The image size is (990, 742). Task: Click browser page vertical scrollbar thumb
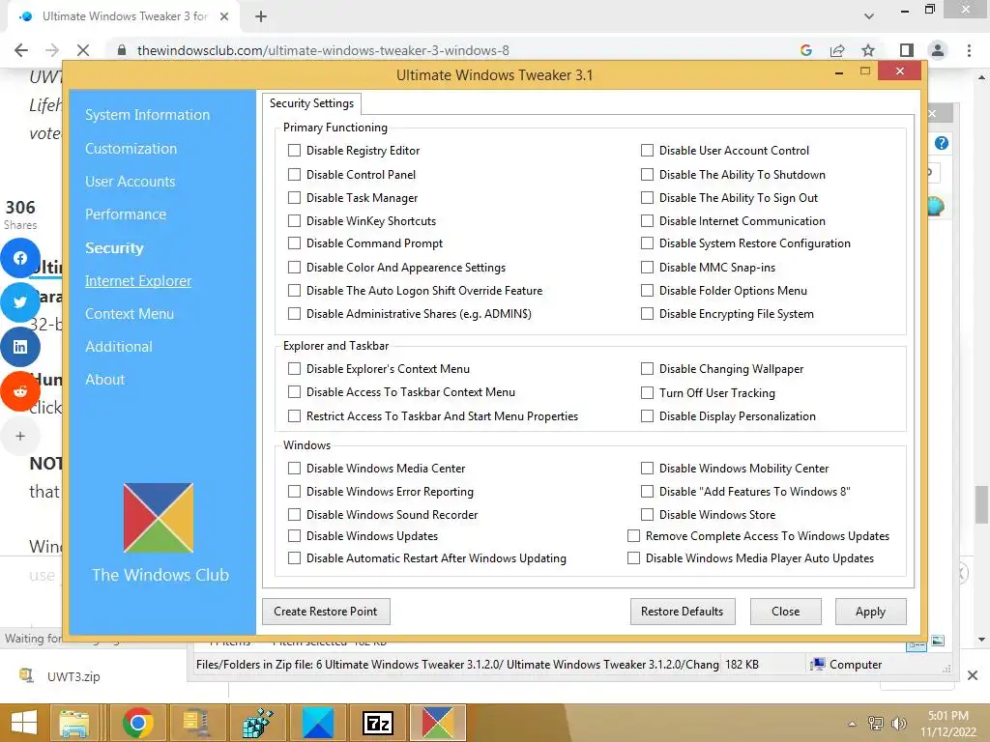tap(981, 504)
